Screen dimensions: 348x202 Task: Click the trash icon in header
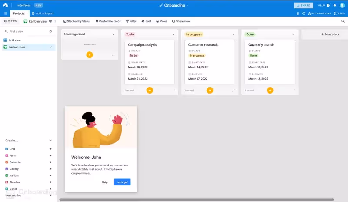click(298, 13)
